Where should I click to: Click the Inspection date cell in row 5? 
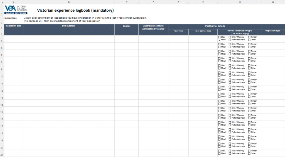14,39
